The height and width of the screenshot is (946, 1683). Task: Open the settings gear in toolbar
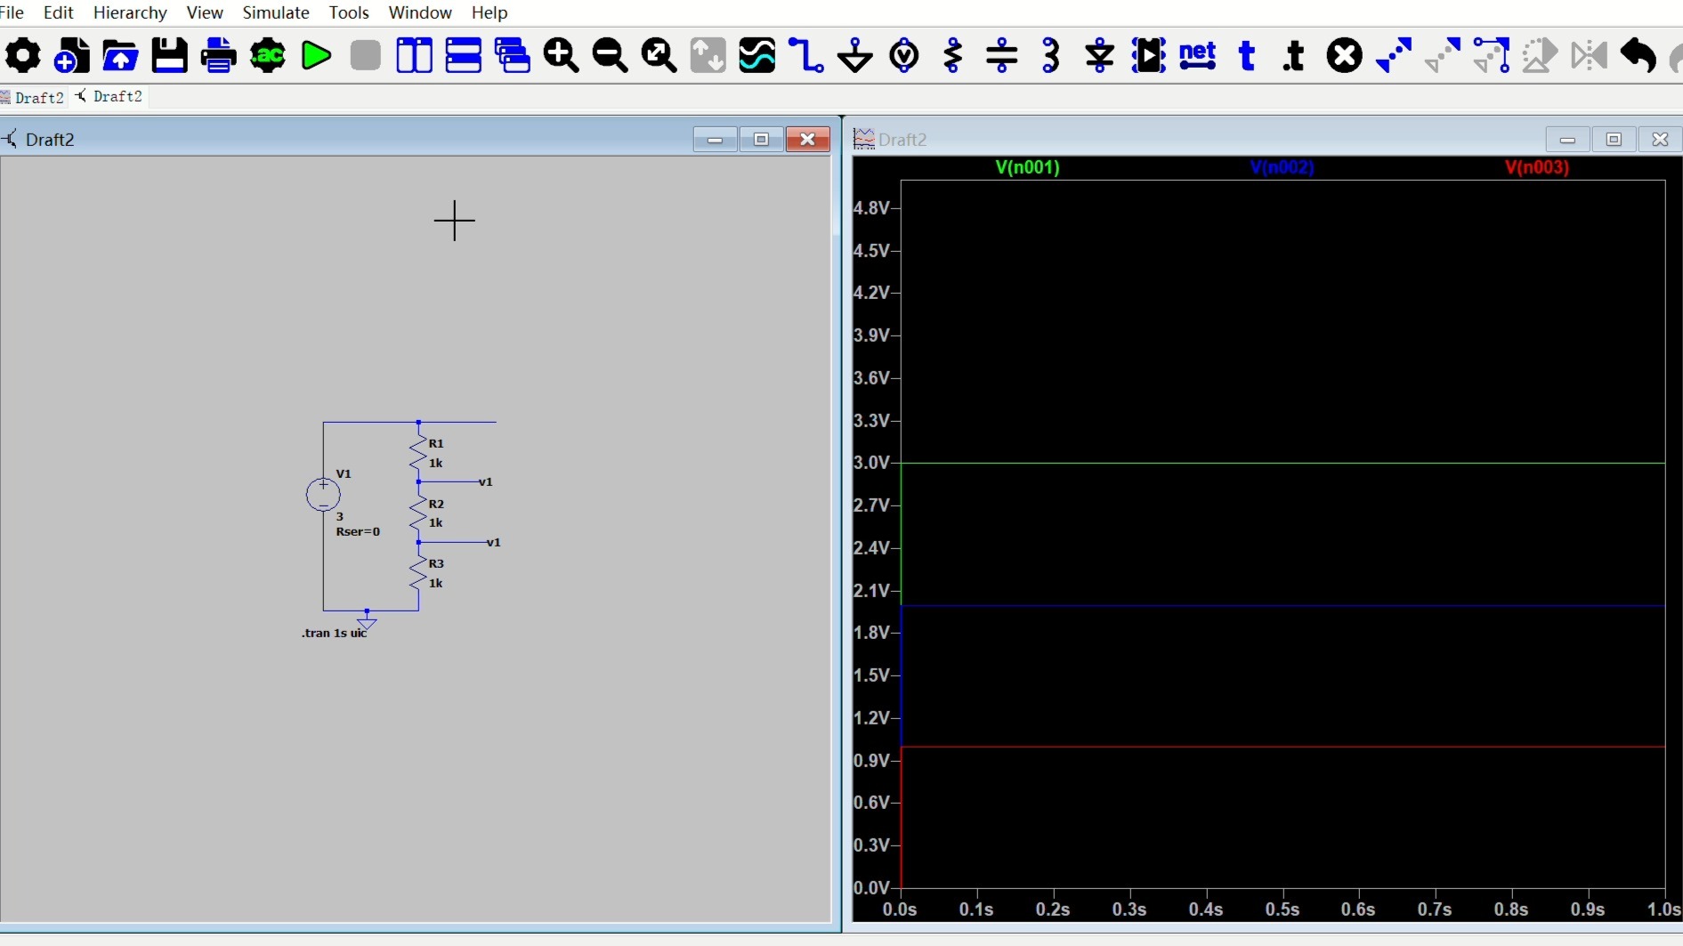click(x=23, y=55)
